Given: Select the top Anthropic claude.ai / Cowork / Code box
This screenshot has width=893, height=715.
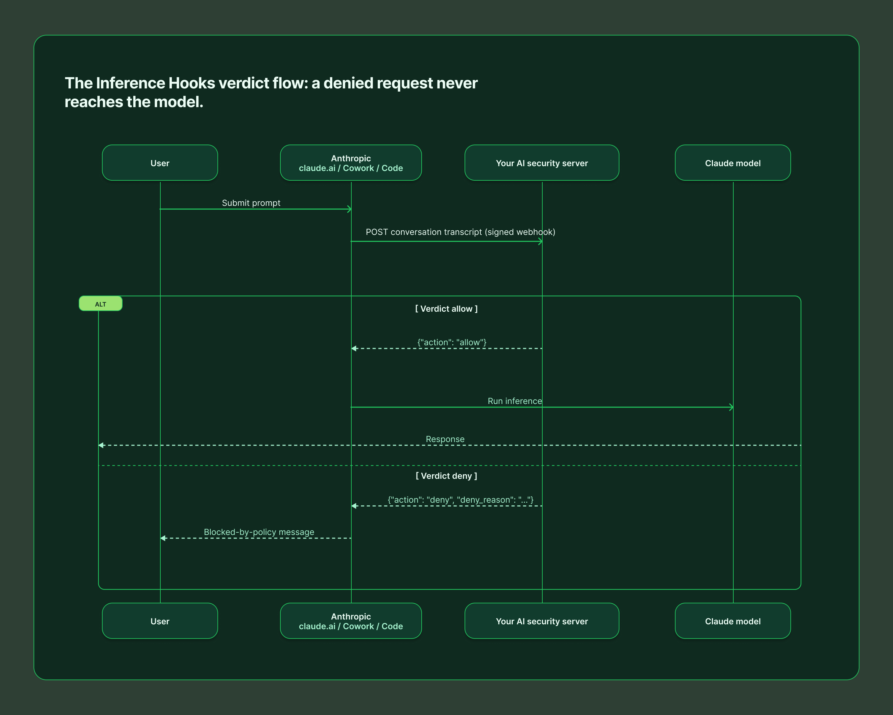Looking at the screenshot, I should coord(351,163).
